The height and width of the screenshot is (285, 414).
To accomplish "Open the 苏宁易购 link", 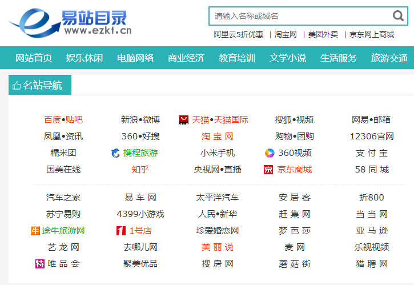I will tap(63, 214).
